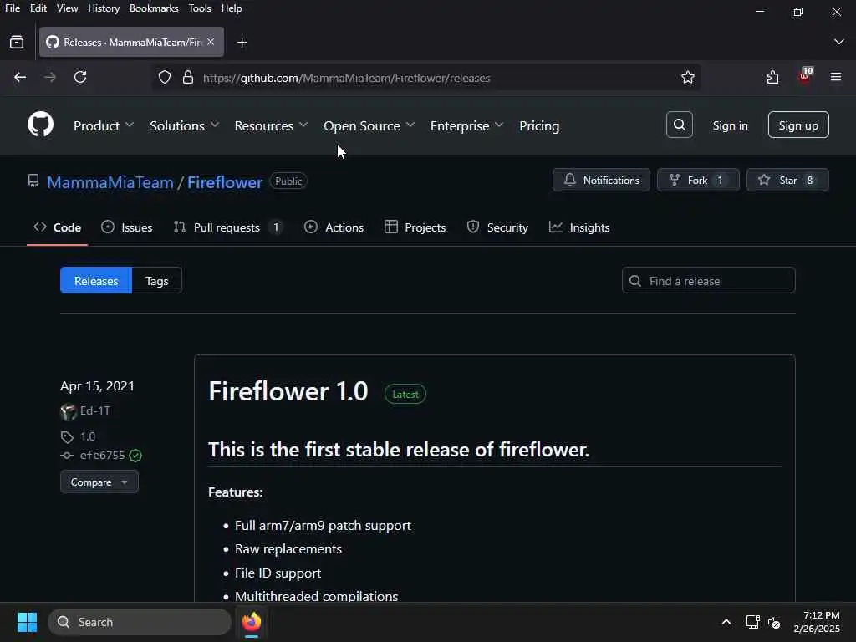Open the Projects tab
Viewport: 856px width, 642px height.
pyautogui.click(x=415, y=227)
